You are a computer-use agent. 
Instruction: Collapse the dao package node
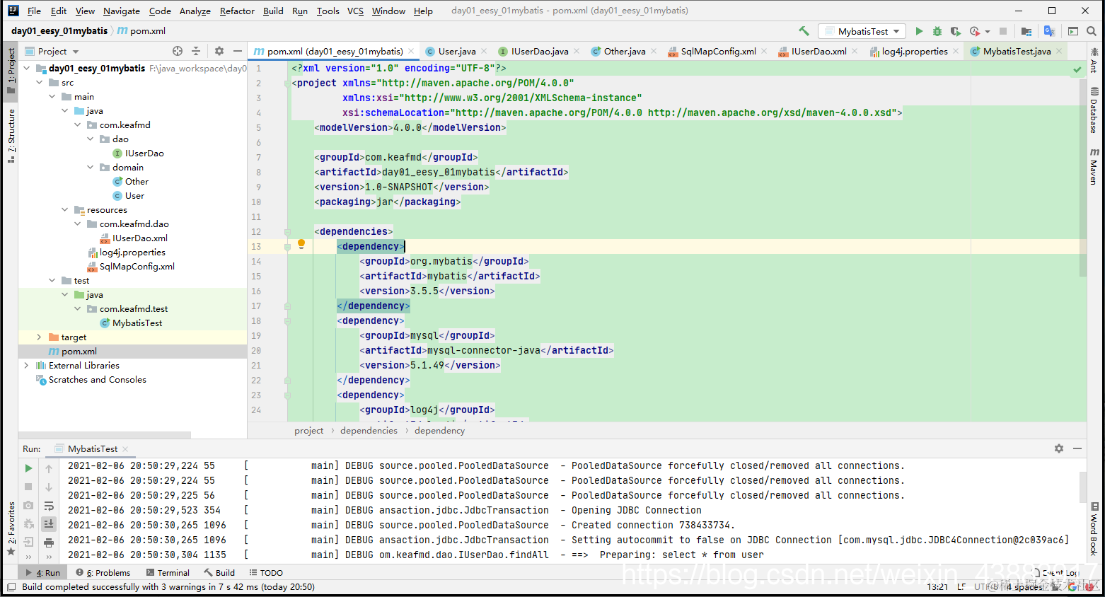coord(90,139)
